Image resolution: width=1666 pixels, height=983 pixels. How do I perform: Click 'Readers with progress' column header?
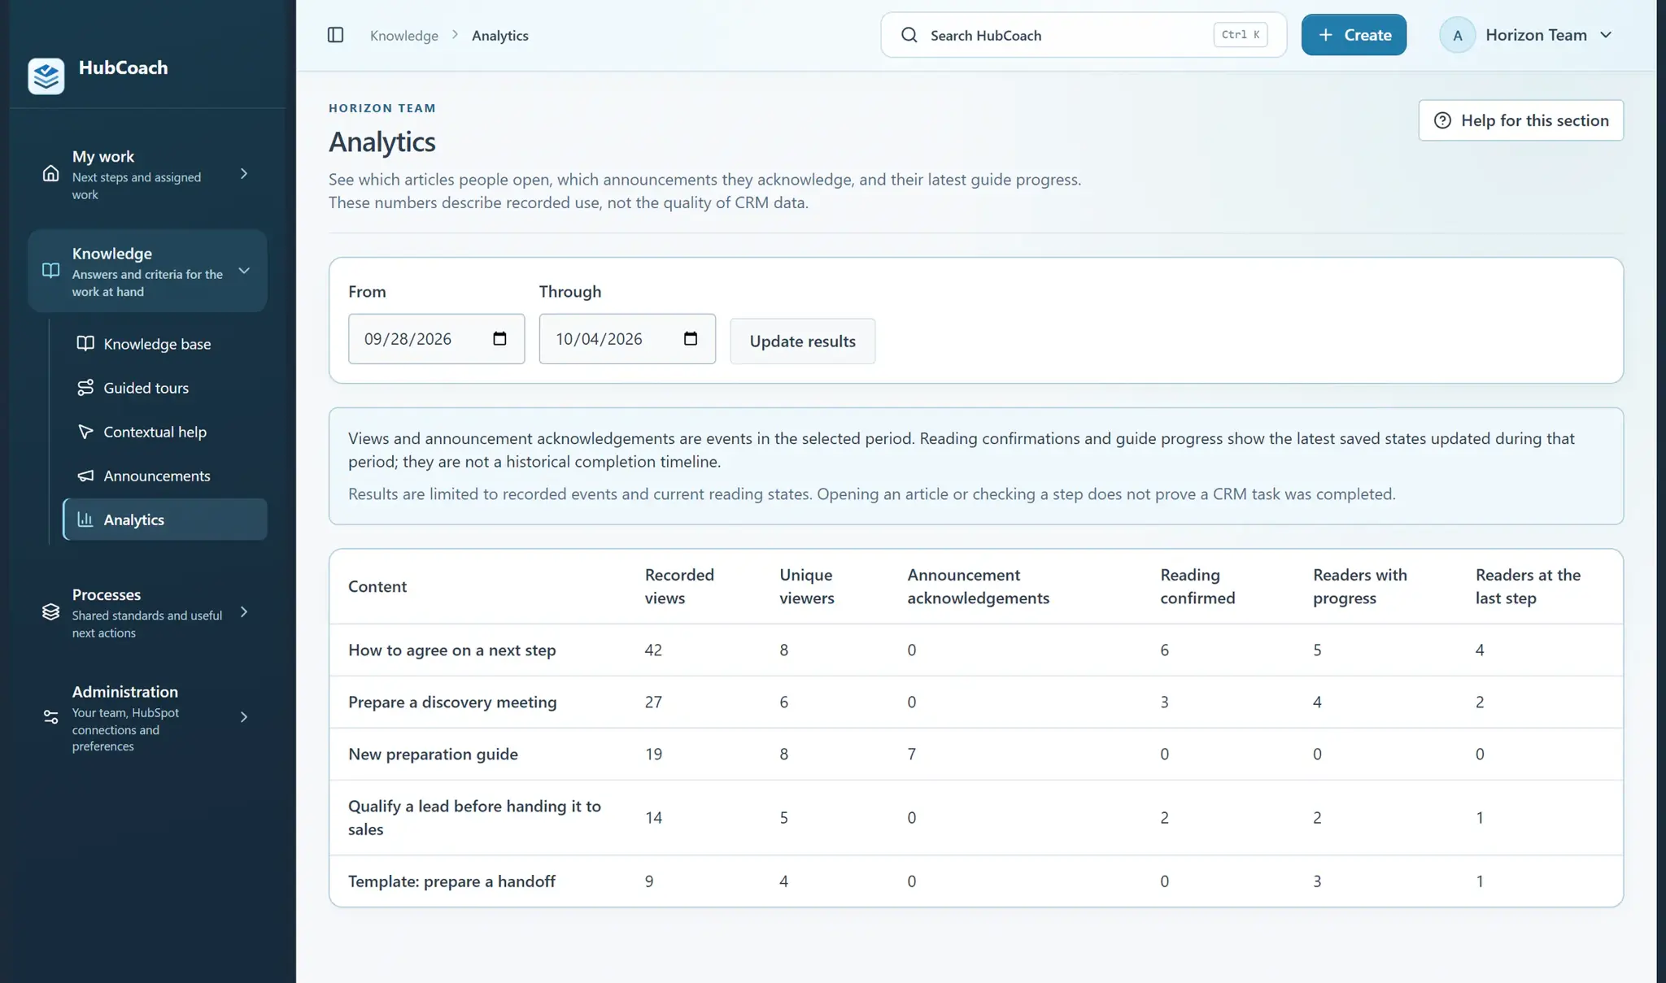(1359, 586)
